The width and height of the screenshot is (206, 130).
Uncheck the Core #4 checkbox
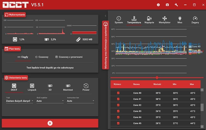118,117
